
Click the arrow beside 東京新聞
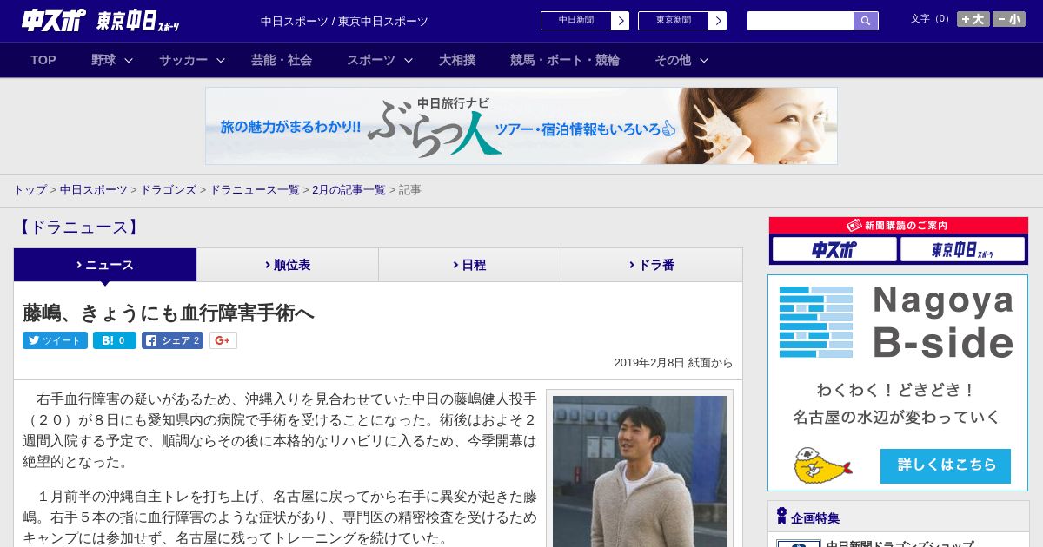click(718, 20)
